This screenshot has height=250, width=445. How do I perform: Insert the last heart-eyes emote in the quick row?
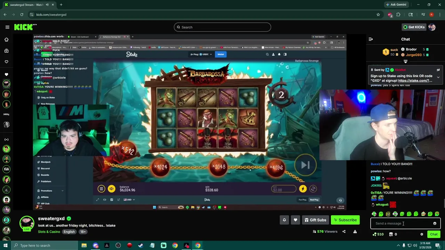[437, 214]
